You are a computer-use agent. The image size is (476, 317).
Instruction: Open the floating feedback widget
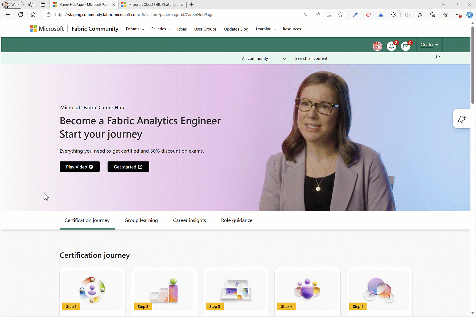(462, 119)
